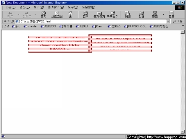Go to Home (홈) page icon

(70, 15)
